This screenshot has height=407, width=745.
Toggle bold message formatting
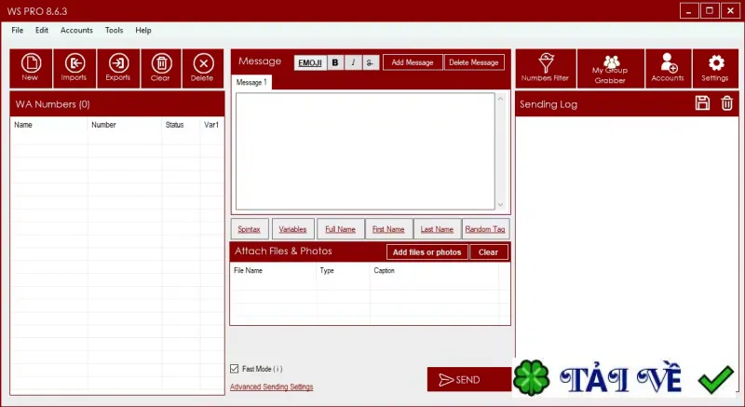pyautogui.click(x=335, y=62)
